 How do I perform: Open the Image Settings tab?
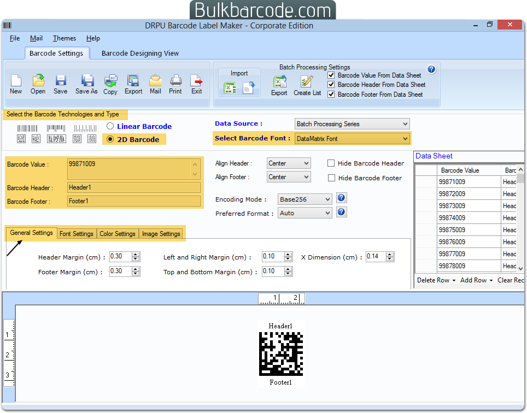[x=161, y=234]
